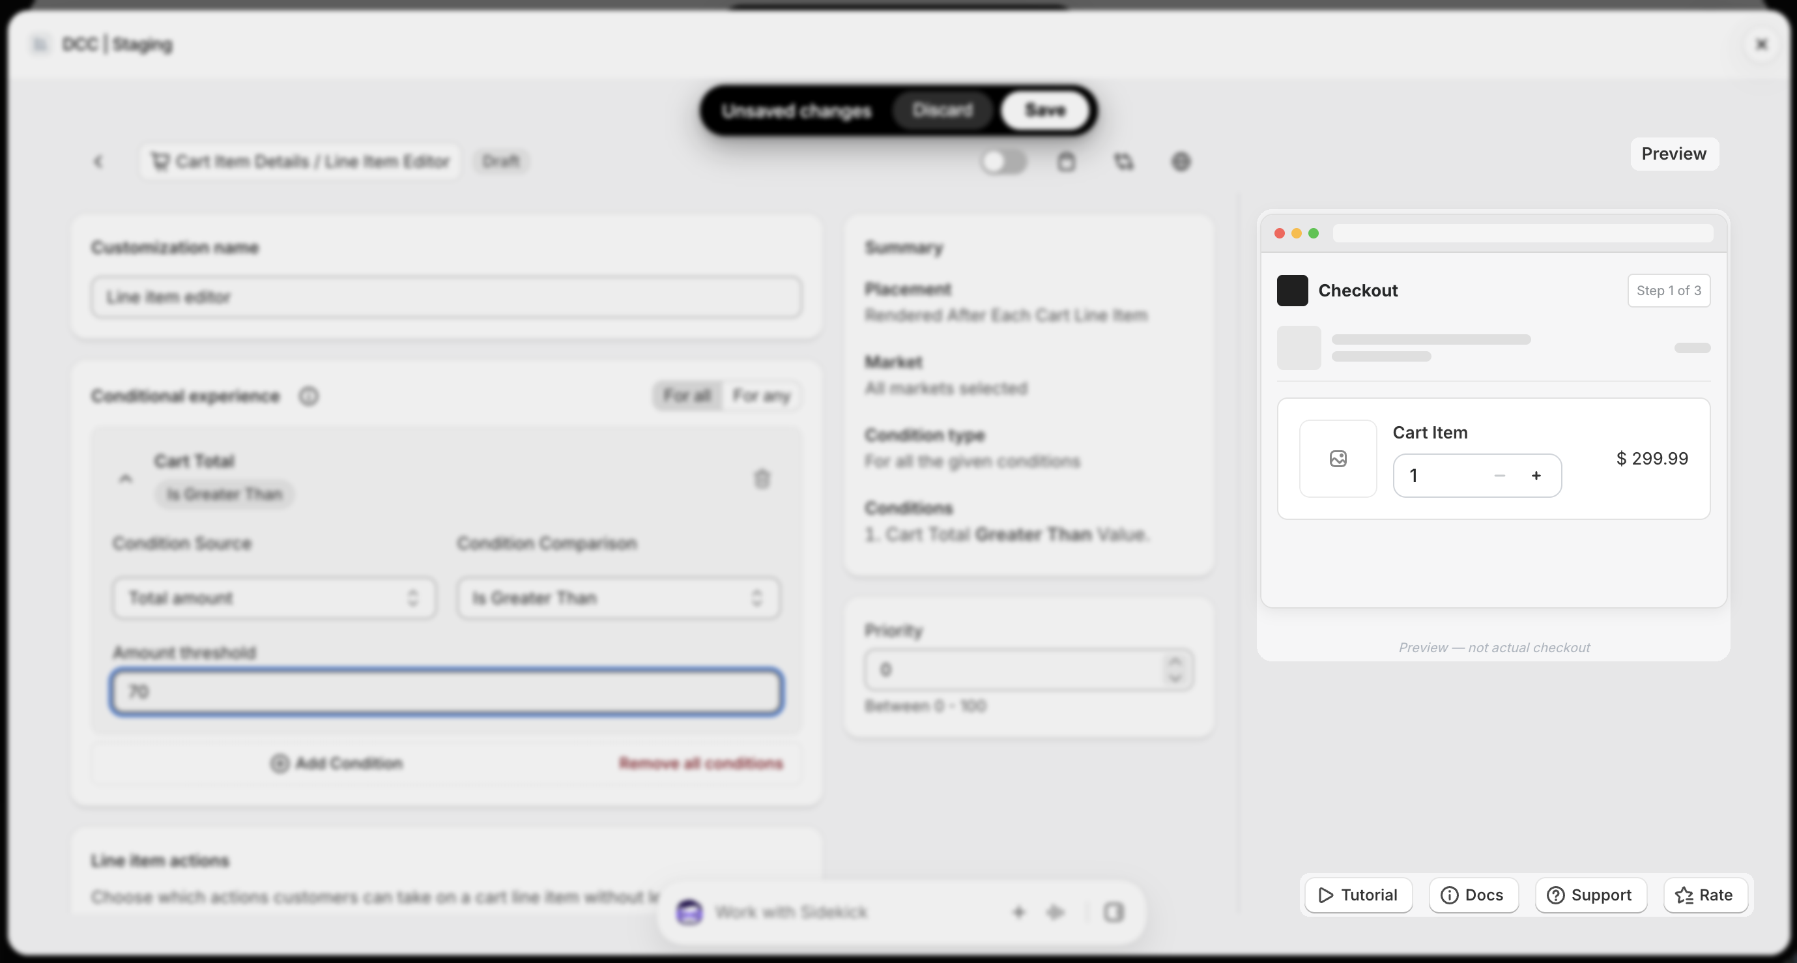The image size is (1797, 963).
Task: Click the Step 1 of 3 badge
Action: 1669,291
